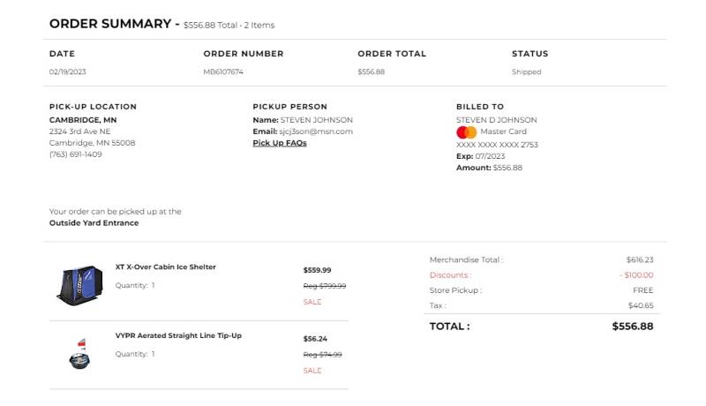Click the Cambridge, MN pick-up location name
The image size is (706, 406).
pyautogui.click(x=83, y=120)
